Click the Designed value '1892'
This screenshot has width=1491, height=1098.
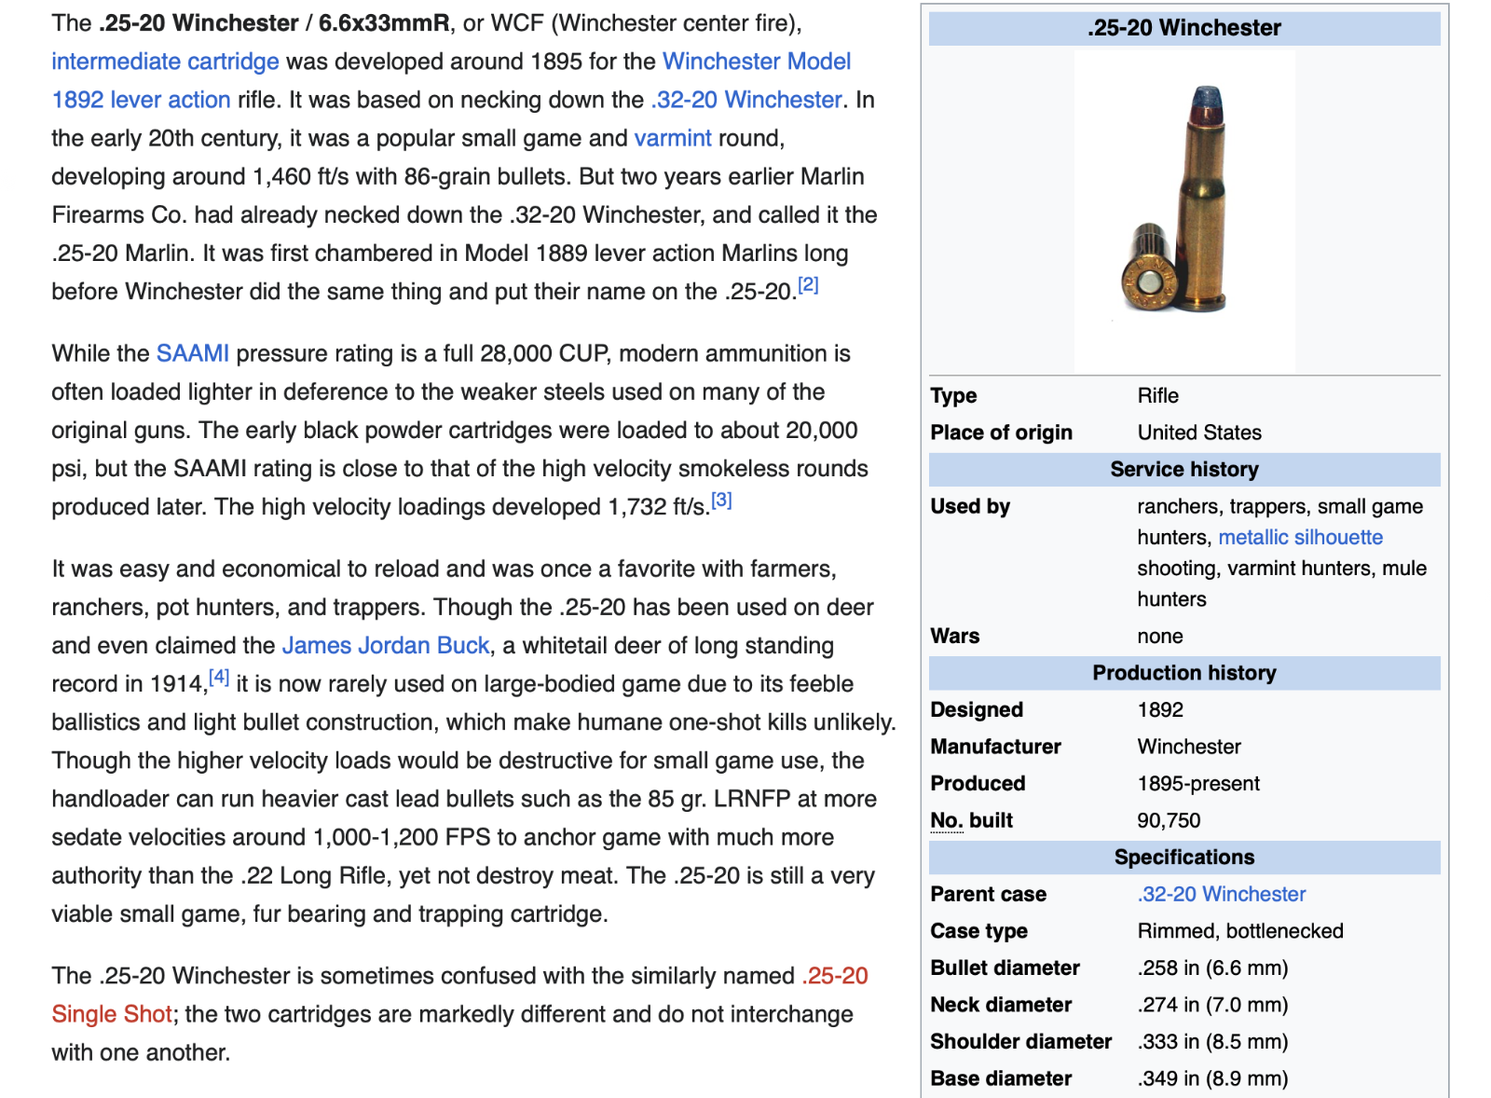click(1160, 709)
